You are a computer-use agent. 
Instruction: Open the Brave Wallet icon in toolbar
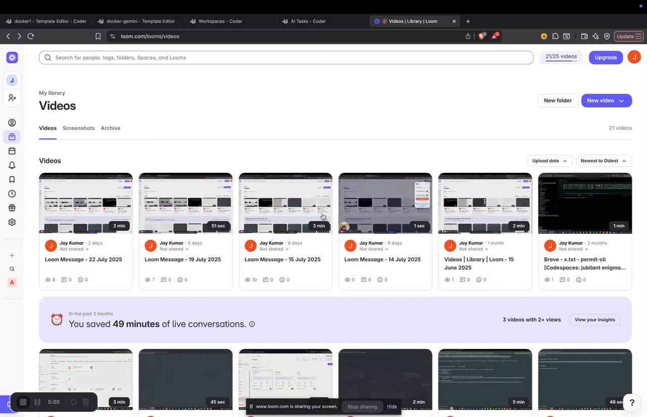(x=584, y=36)
